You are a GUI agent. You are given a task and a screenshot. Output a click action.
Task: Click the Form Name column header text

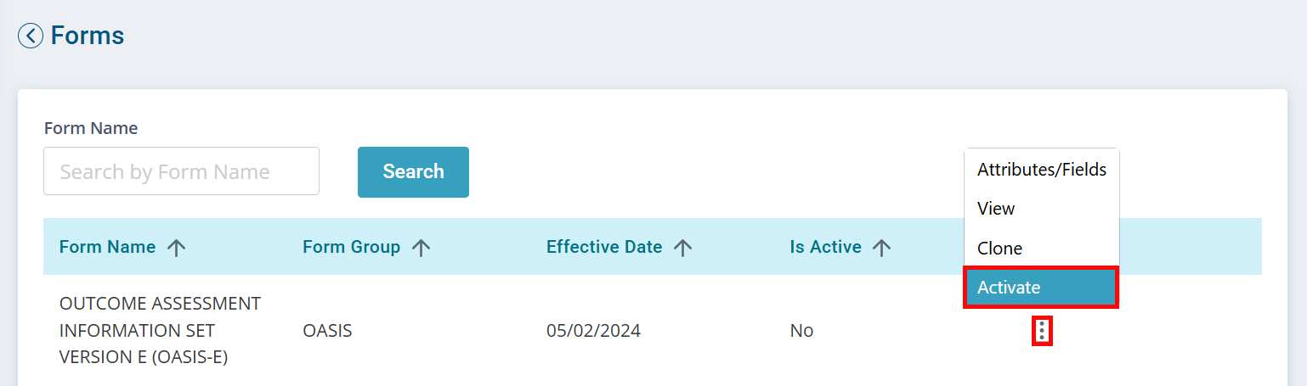(x=107, y=247)
